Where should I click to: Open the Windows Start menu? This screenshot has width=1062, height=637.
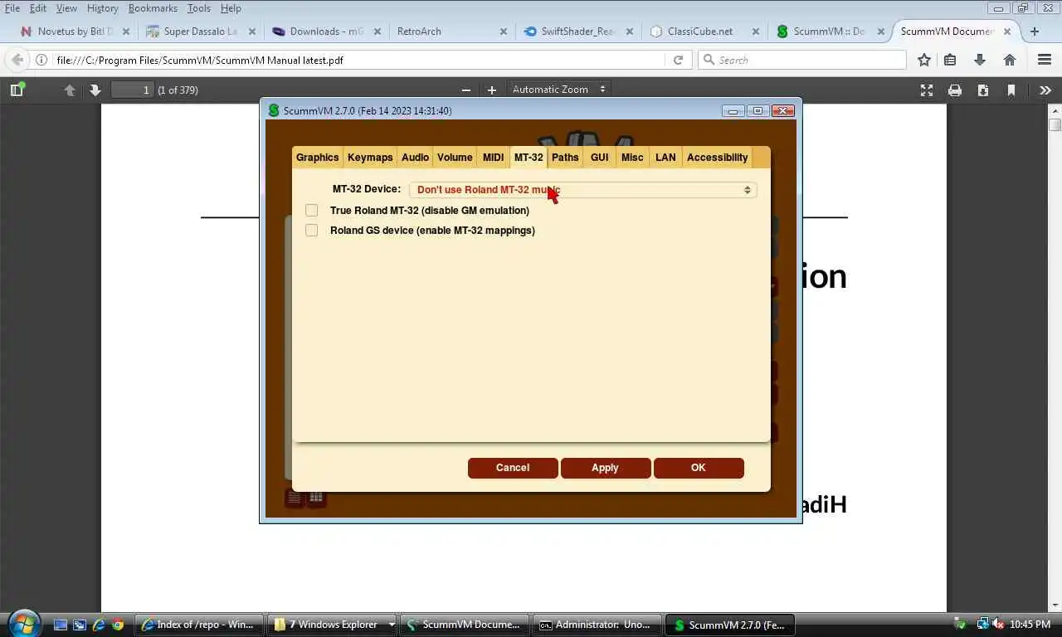[x=23, y=623]
